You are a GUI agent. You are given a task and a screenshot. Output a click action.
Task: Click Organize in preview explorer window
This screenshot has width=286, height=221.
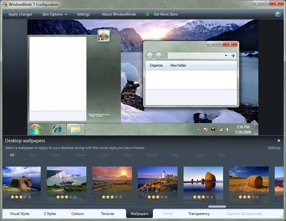click(156, 65)
